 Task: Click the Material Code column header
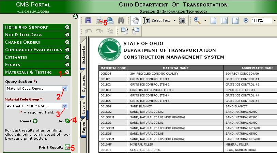coord(113,68)
